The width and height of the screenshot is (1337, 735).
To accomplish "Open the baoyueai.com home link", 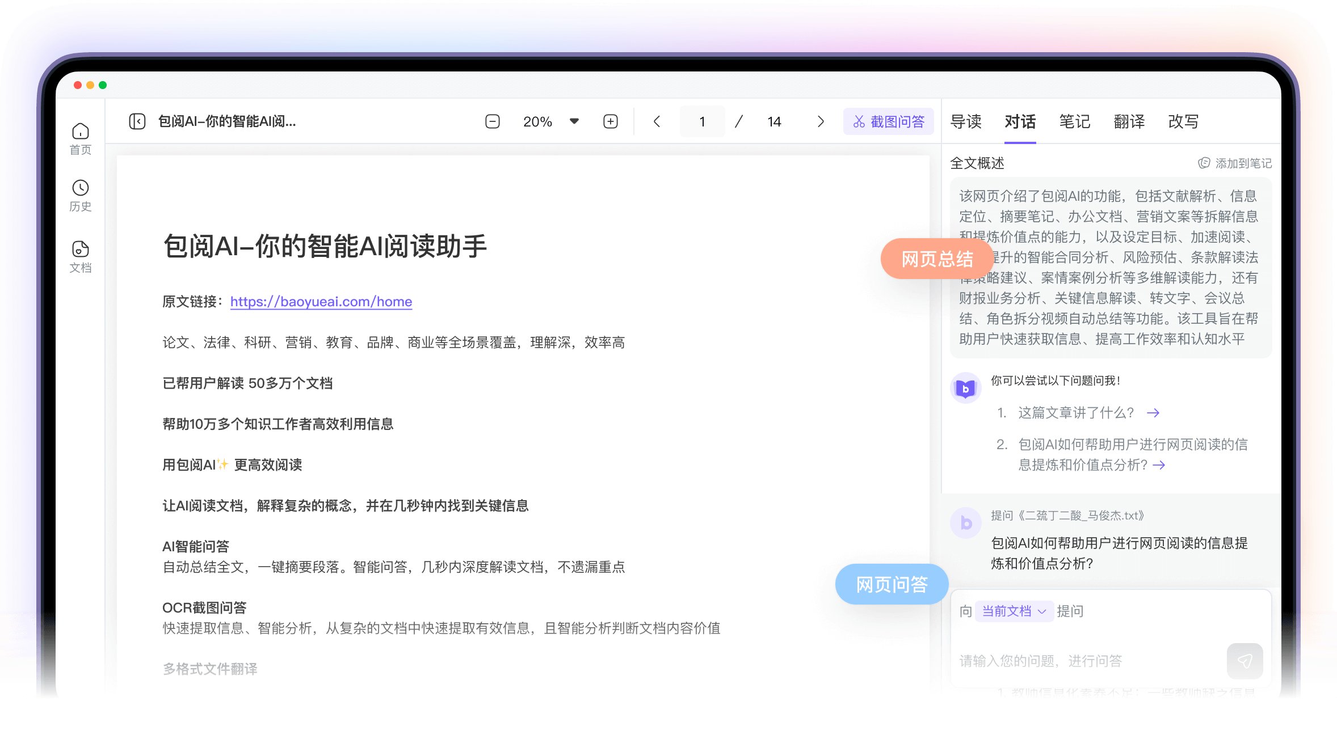I will click(321, 302).
